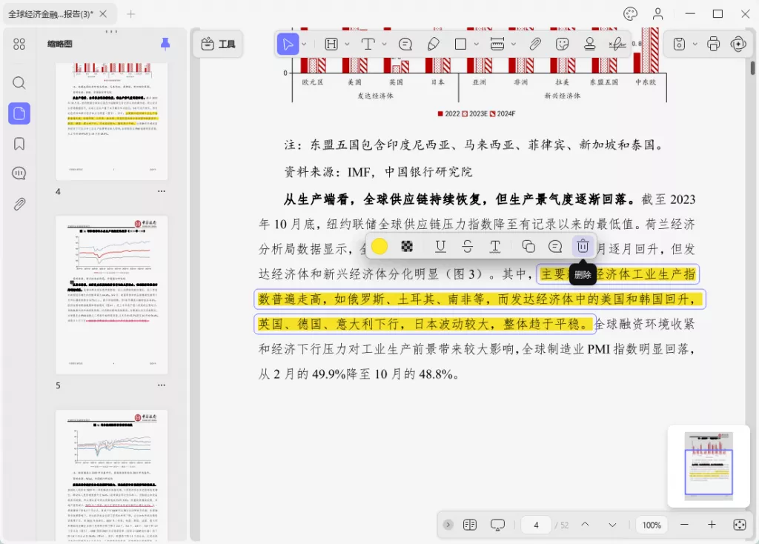Expand the rectangle shape tool dropdown arrow

click(x=476, y=44)
